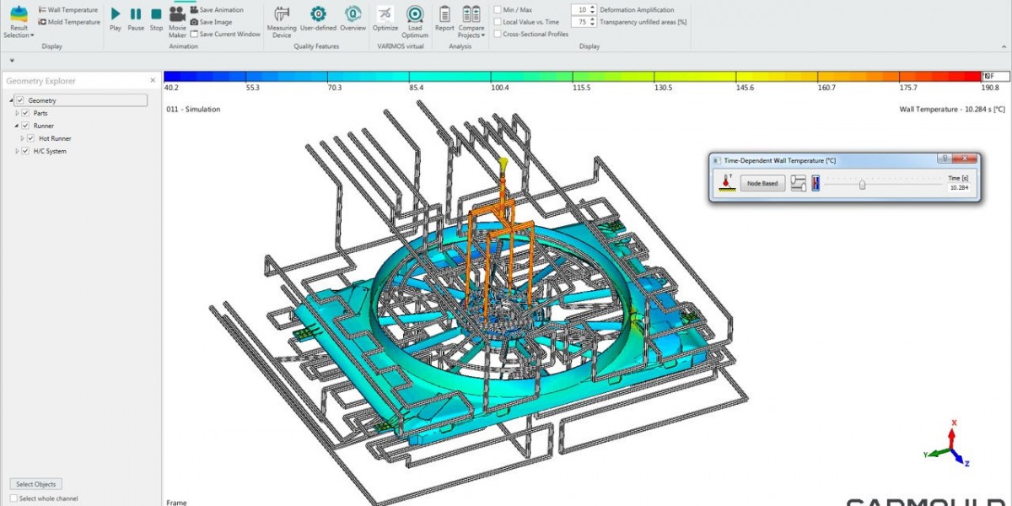This screenshot has height=506, width=1012.
Task: Click the Load Optimum icon
Action: click(x=414, y=15)
